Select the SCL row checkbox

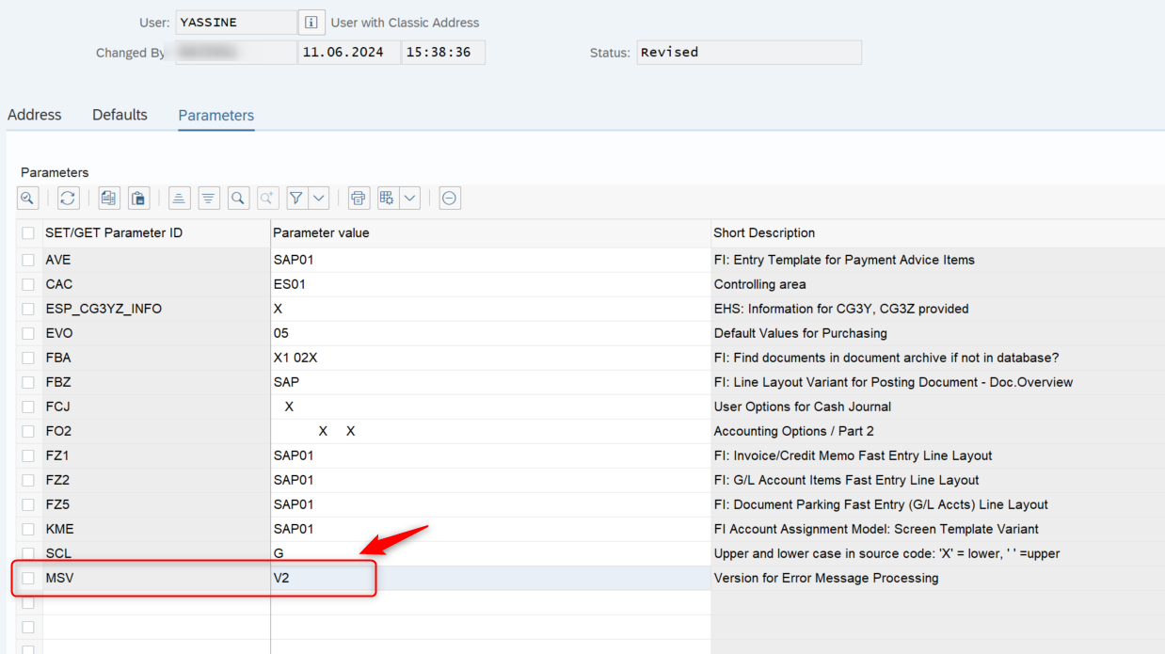coord(27,553)
